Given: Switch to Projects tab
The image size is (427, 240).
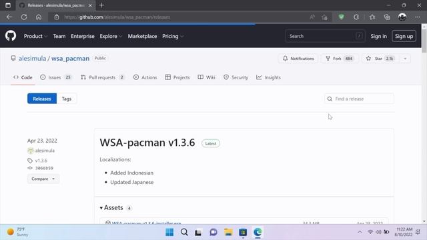Looking at the screenshot, I should pos(177,77).
